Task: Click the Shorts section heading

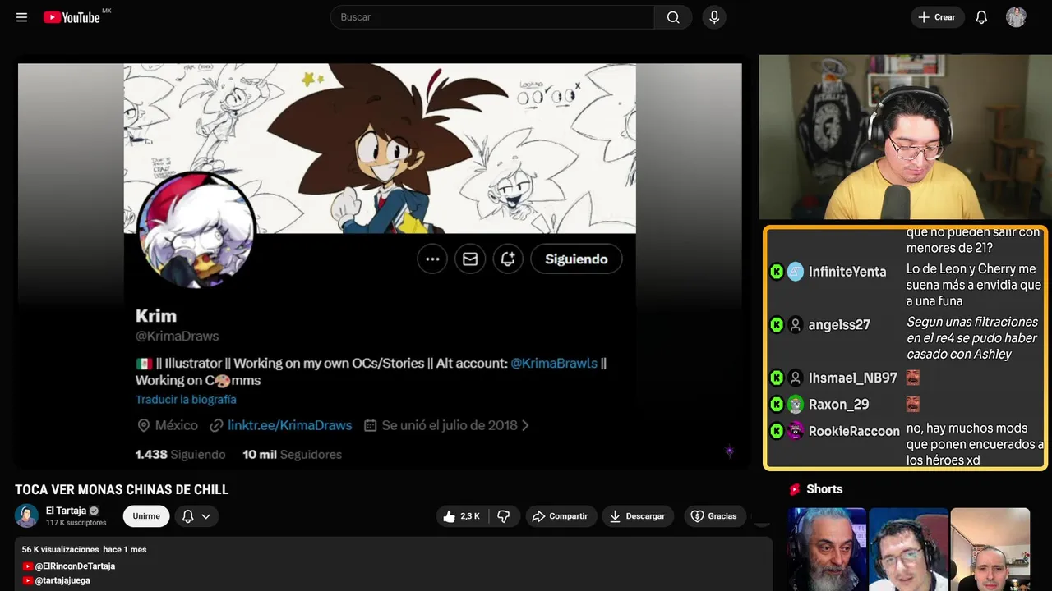Action: [x=824, y=489]
